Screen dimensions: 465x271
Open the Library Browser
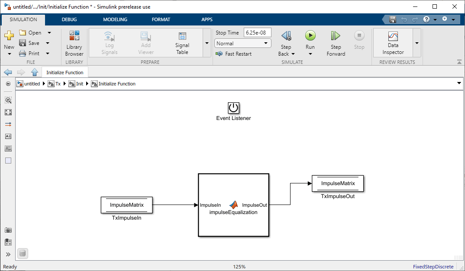(x=74, y=43)
